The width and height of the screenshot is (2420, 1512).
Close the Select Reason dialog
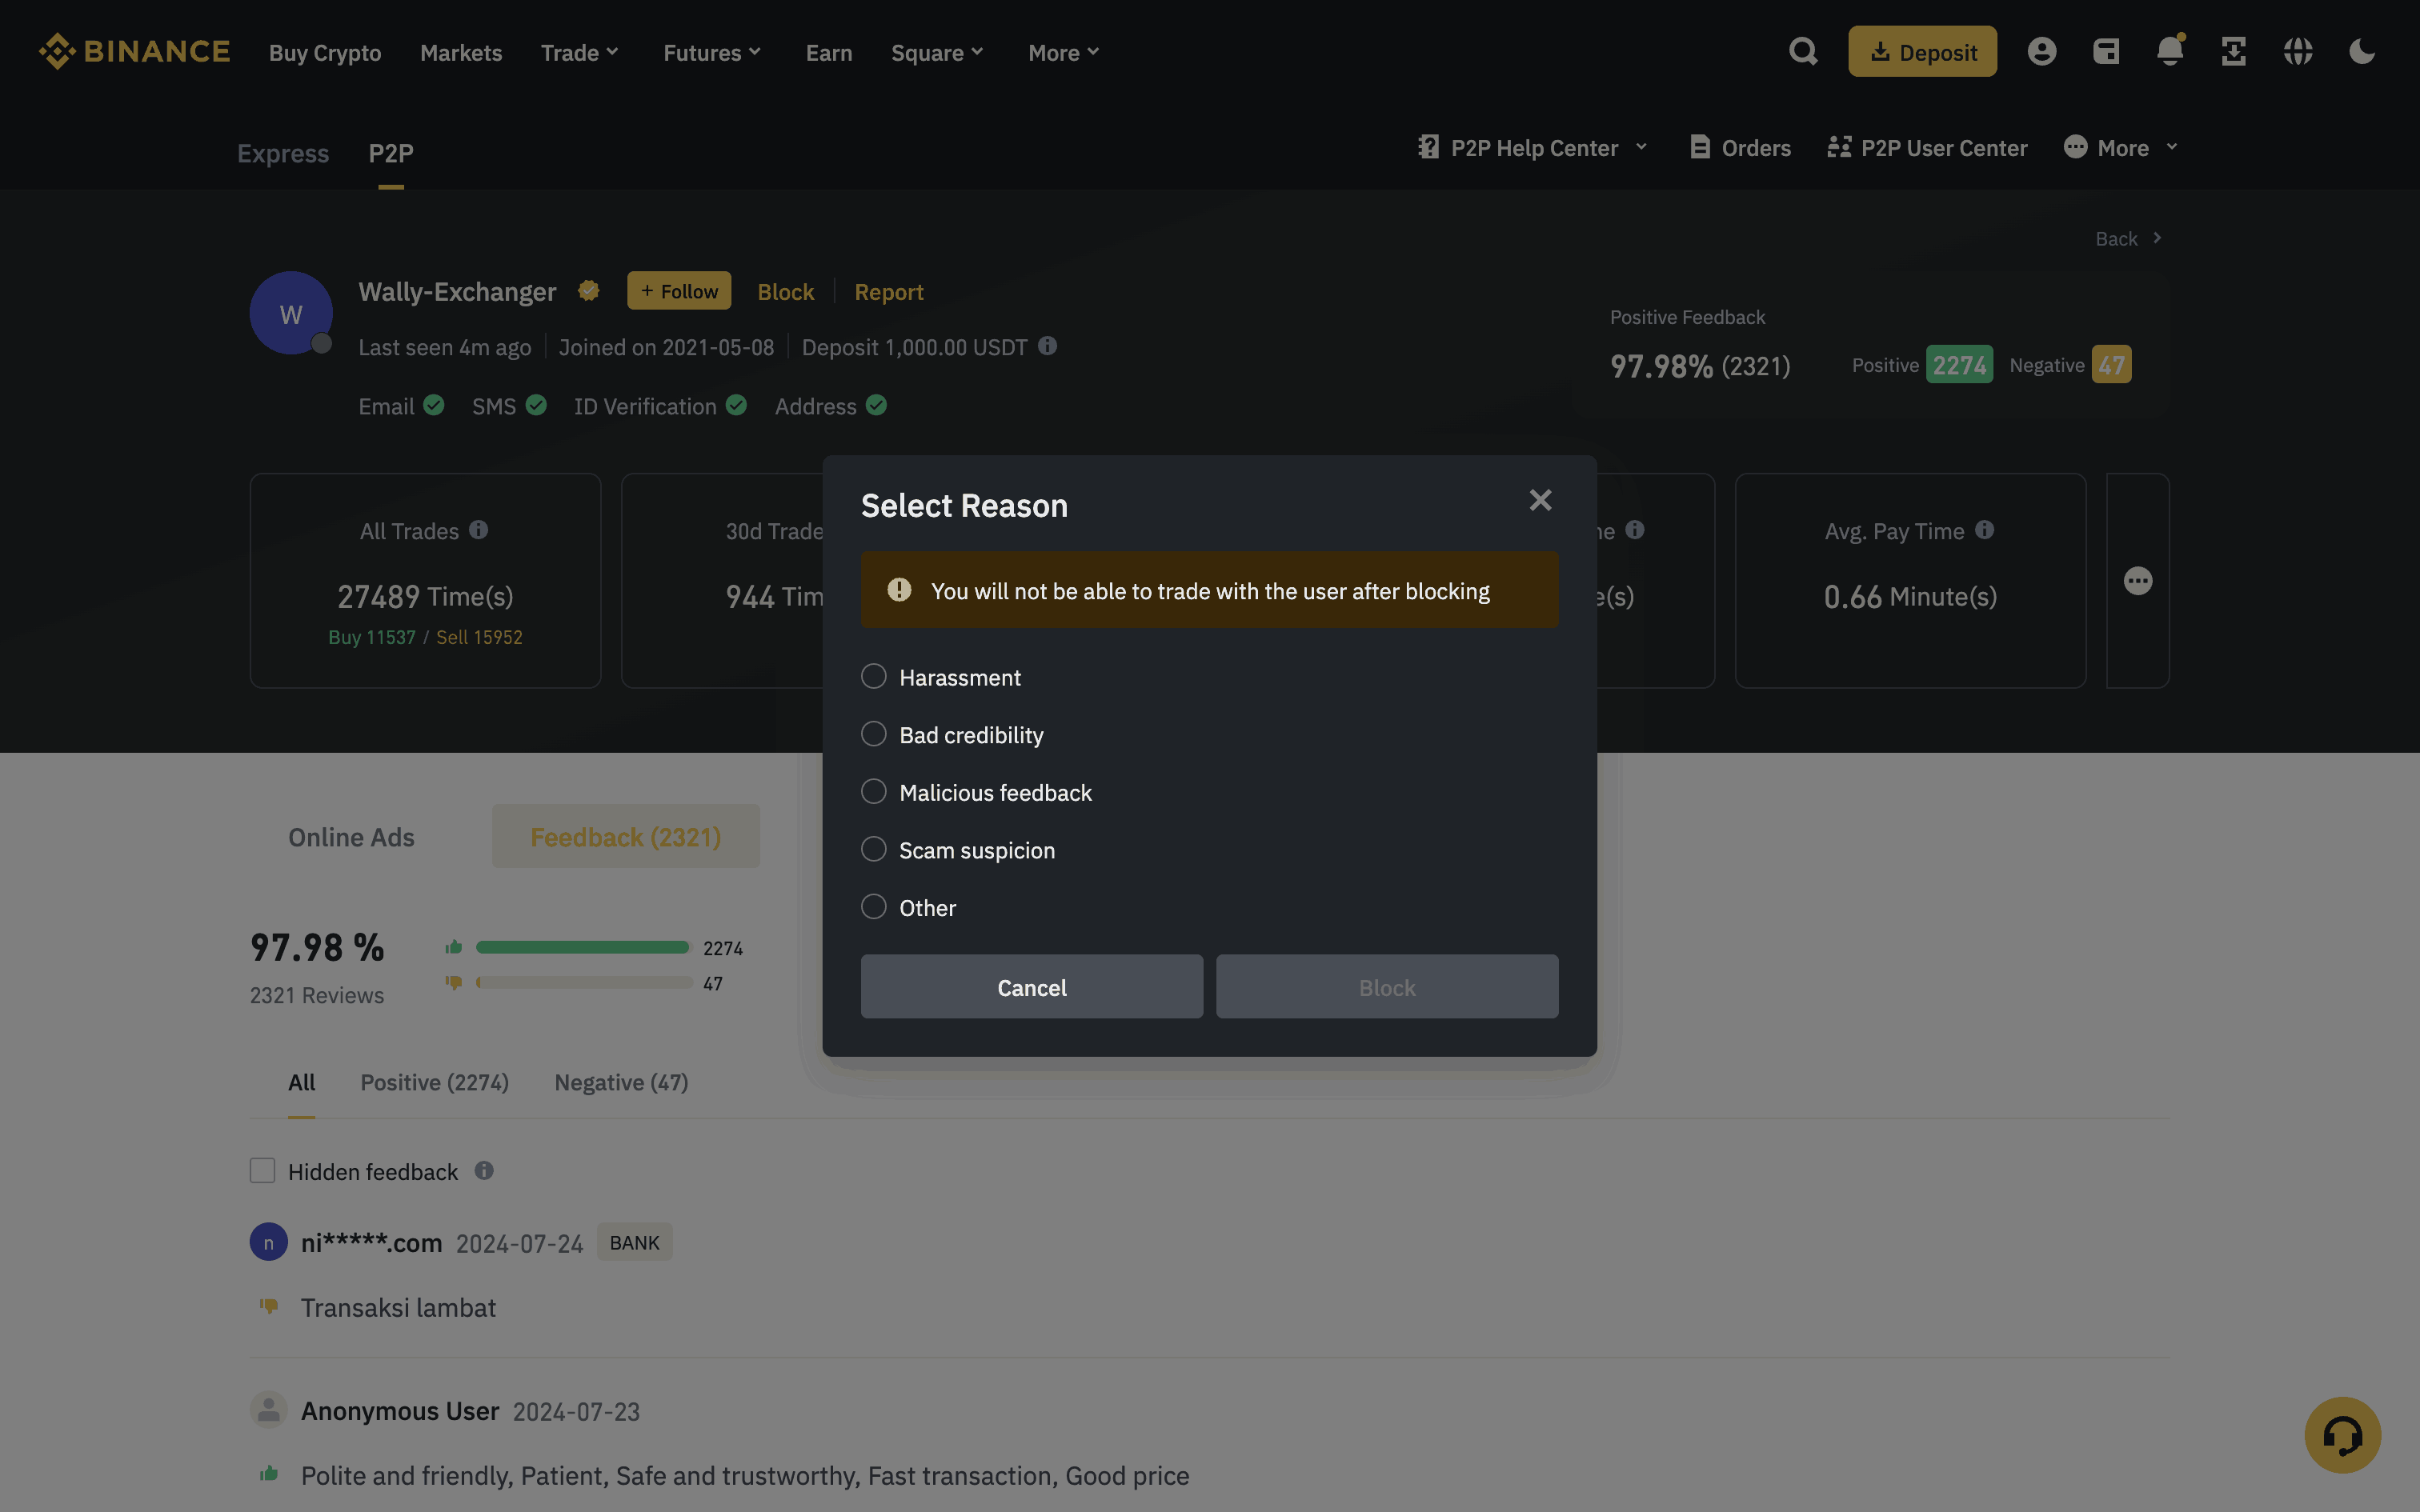(x=1540, y=500)
